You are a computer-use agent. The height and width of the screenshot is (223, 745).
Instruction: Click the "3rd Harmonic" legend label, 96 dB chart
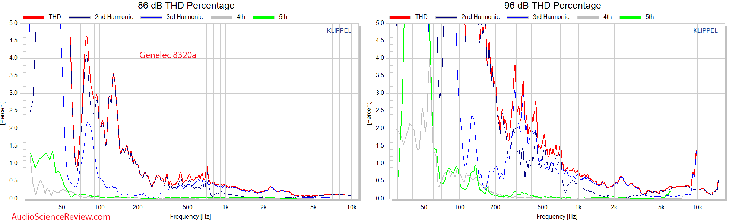pos(551,17)
